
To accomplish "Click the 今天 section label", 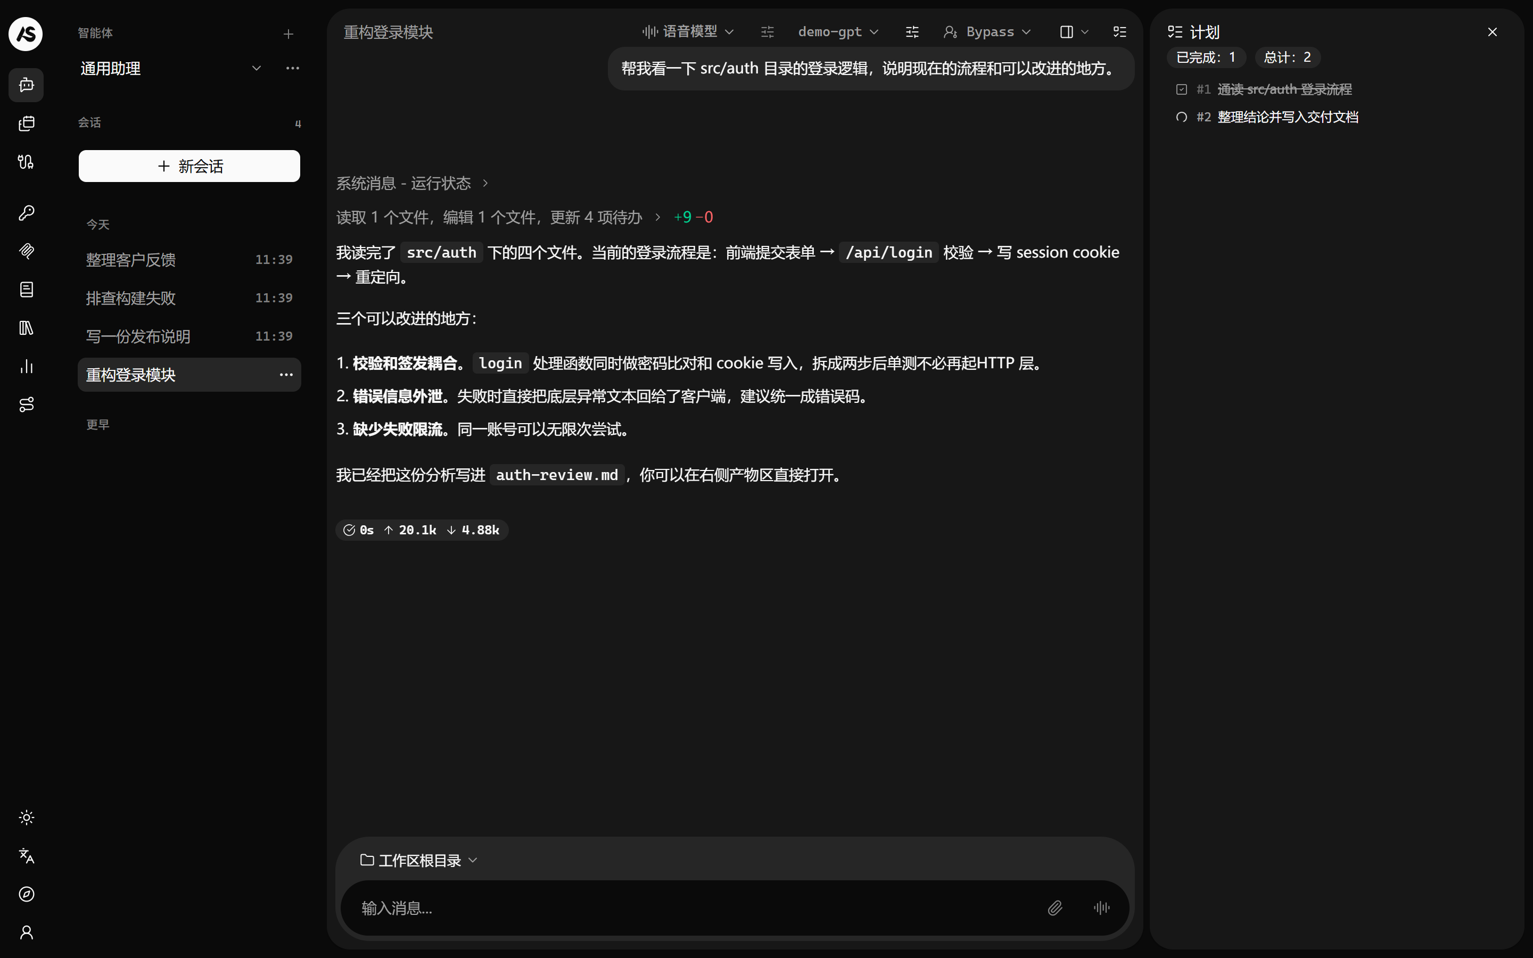I will 98,224.
